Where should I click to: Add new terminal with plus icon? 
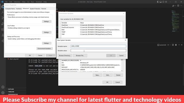tap(168, 45)
